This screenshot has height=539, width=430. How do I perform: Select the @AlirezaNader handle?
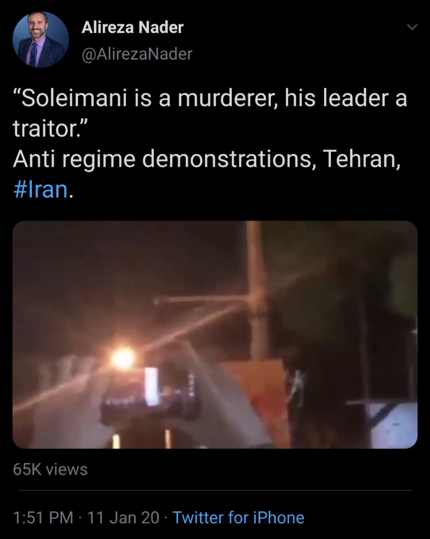coord(137,54)
